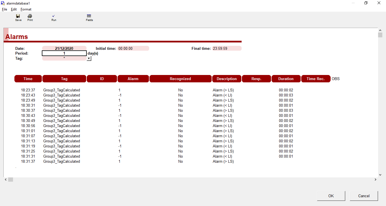Click alarm value -1 in the 18:30:56 row
Viewport: 386px width, 206px height.
tap(120, 126)
